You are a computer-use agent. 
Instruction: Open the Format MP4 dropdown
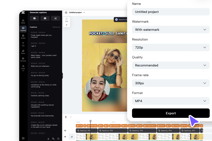171,101
